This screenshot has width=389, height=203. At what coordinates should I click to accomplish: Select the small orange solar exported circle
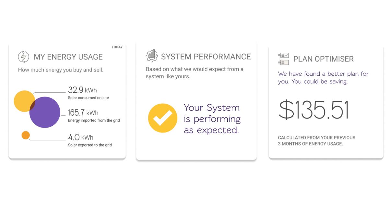(x=26, y=135)
